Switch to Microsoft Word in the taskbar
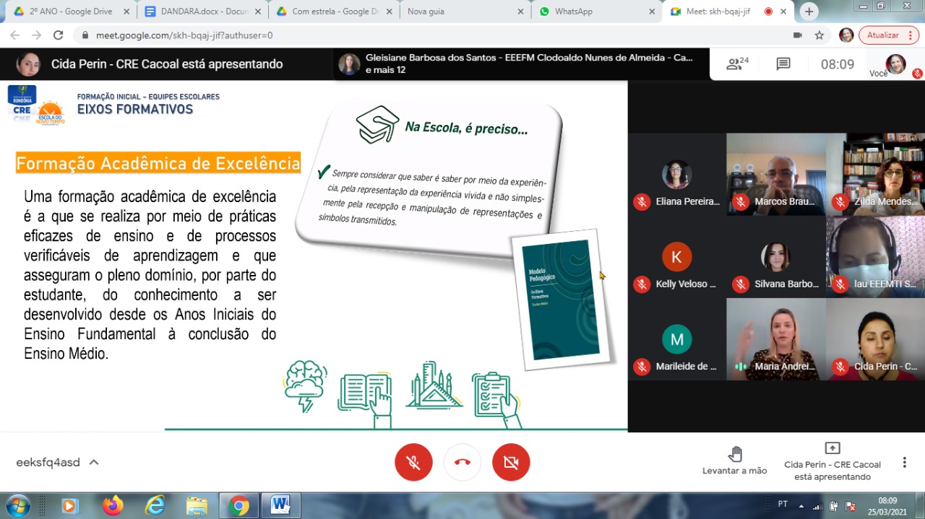 [280, 505]
